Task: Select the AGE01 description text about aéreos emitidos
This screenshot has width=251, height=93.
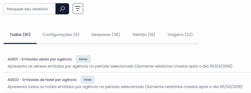Action: (120, 66)
